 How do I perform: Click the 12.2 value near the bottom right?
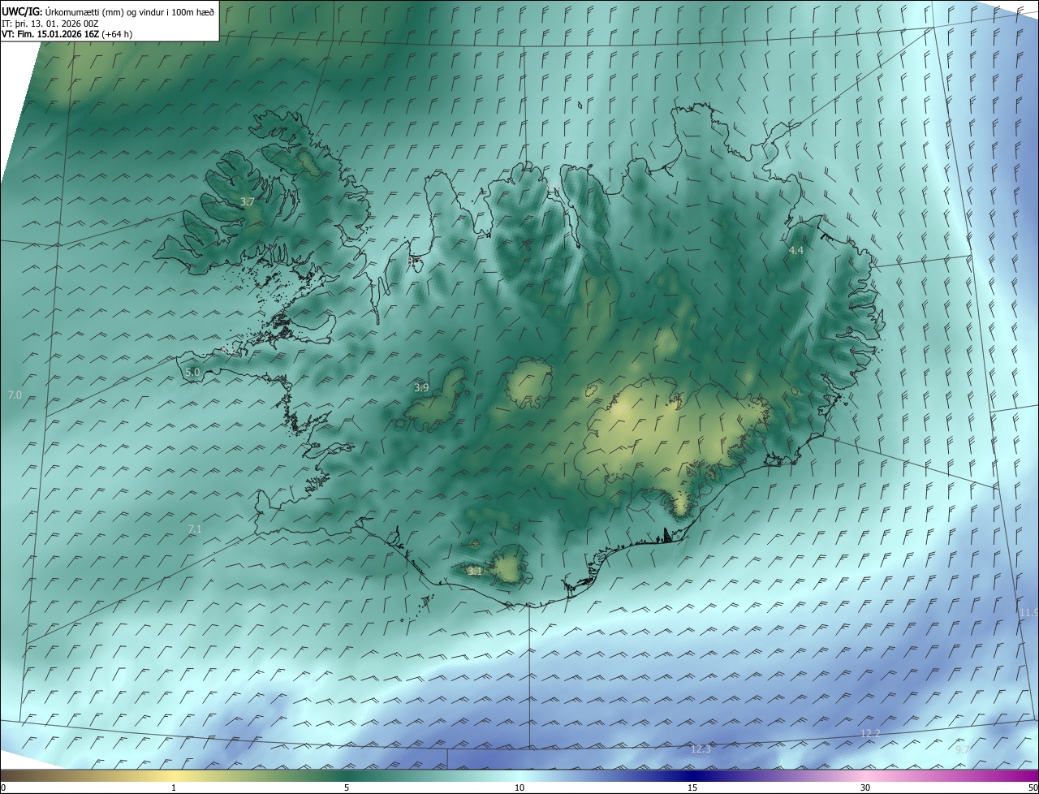pyautogui.click(x=870, y=734)
